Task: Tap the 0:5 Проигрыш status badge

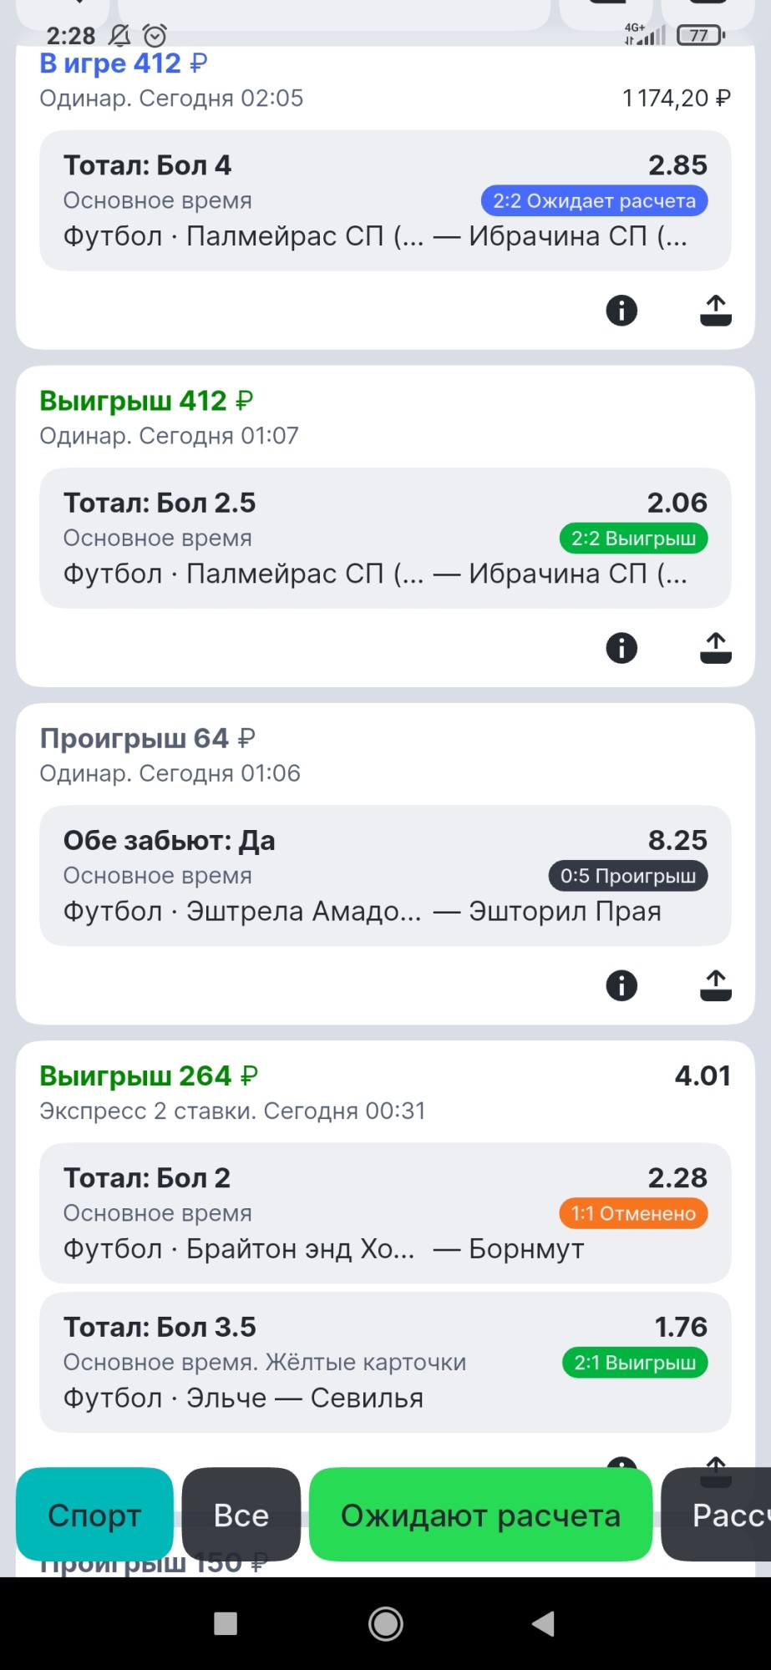Action: pos(627,876)
